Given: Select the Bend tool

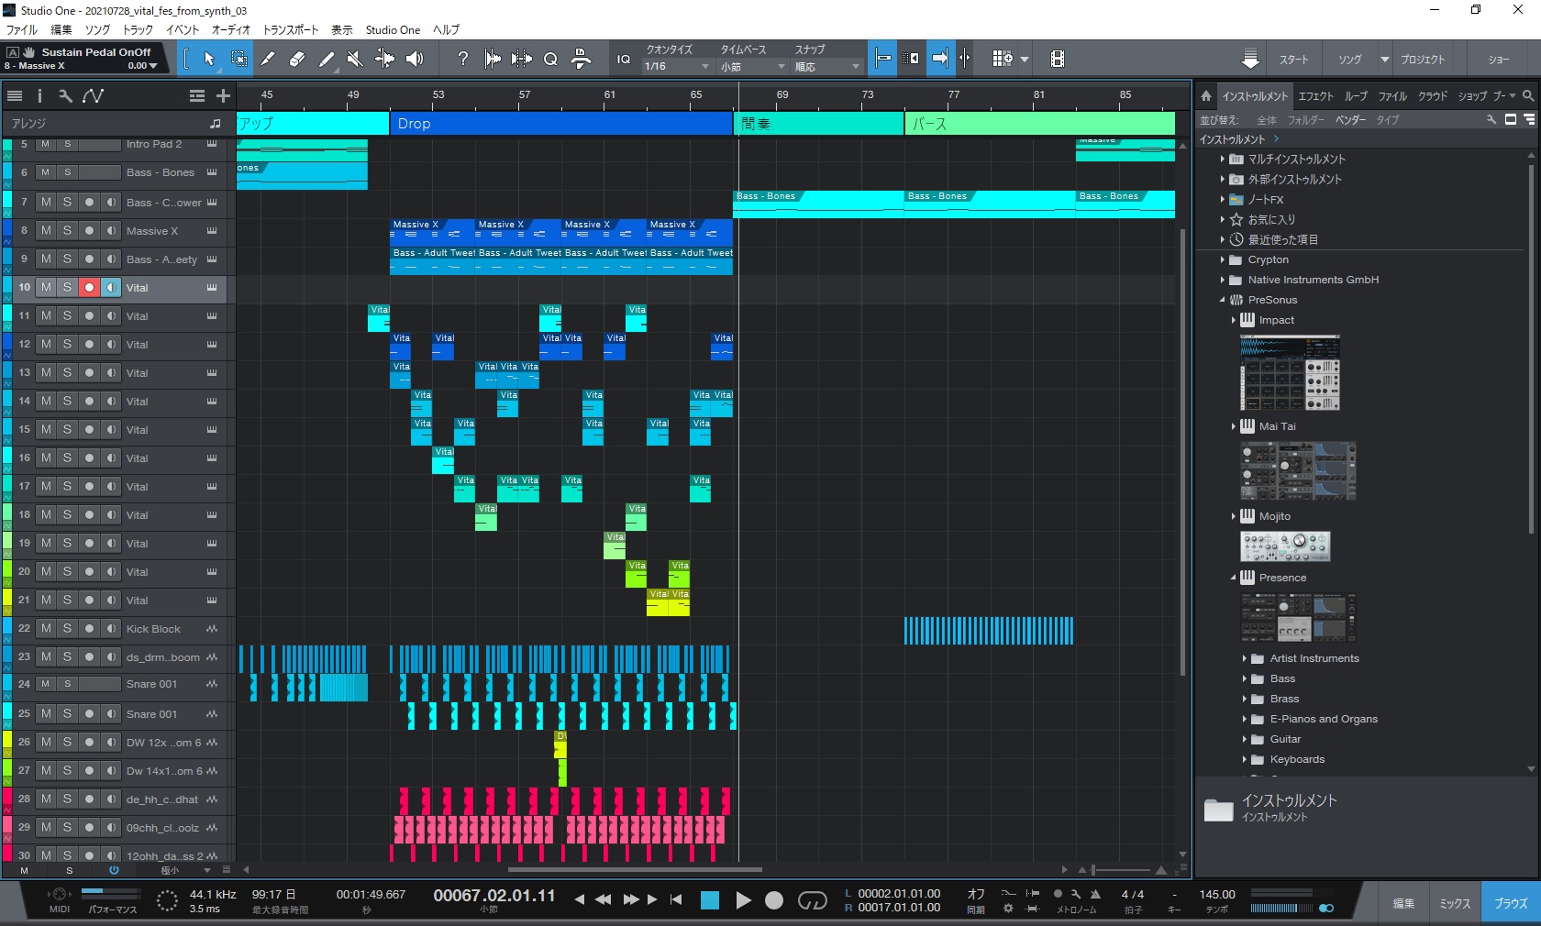Looking at the screenshot, I should pos(385,59).
